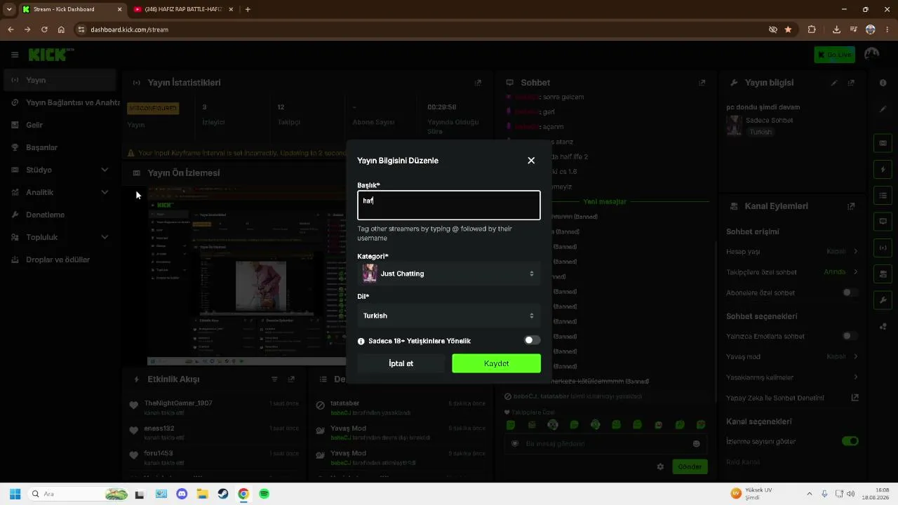Open the emoji picker in chat input

(x=697, y=443)
